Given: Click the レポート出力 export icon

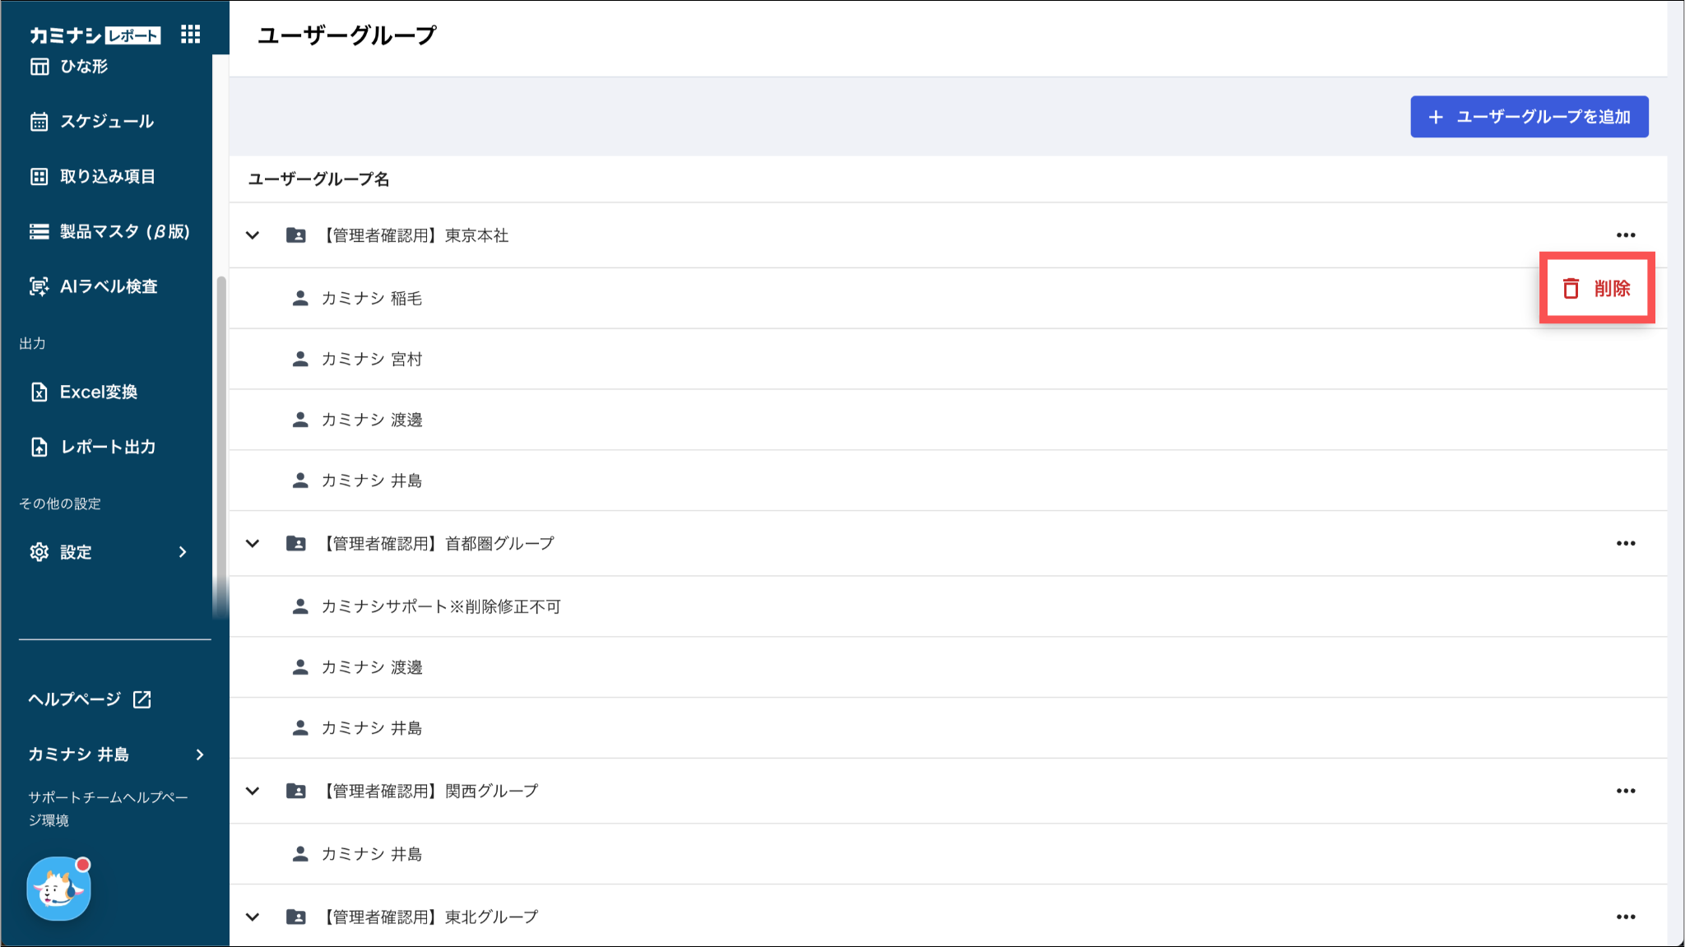Looking at the screenshot, I should click(39, 448).
